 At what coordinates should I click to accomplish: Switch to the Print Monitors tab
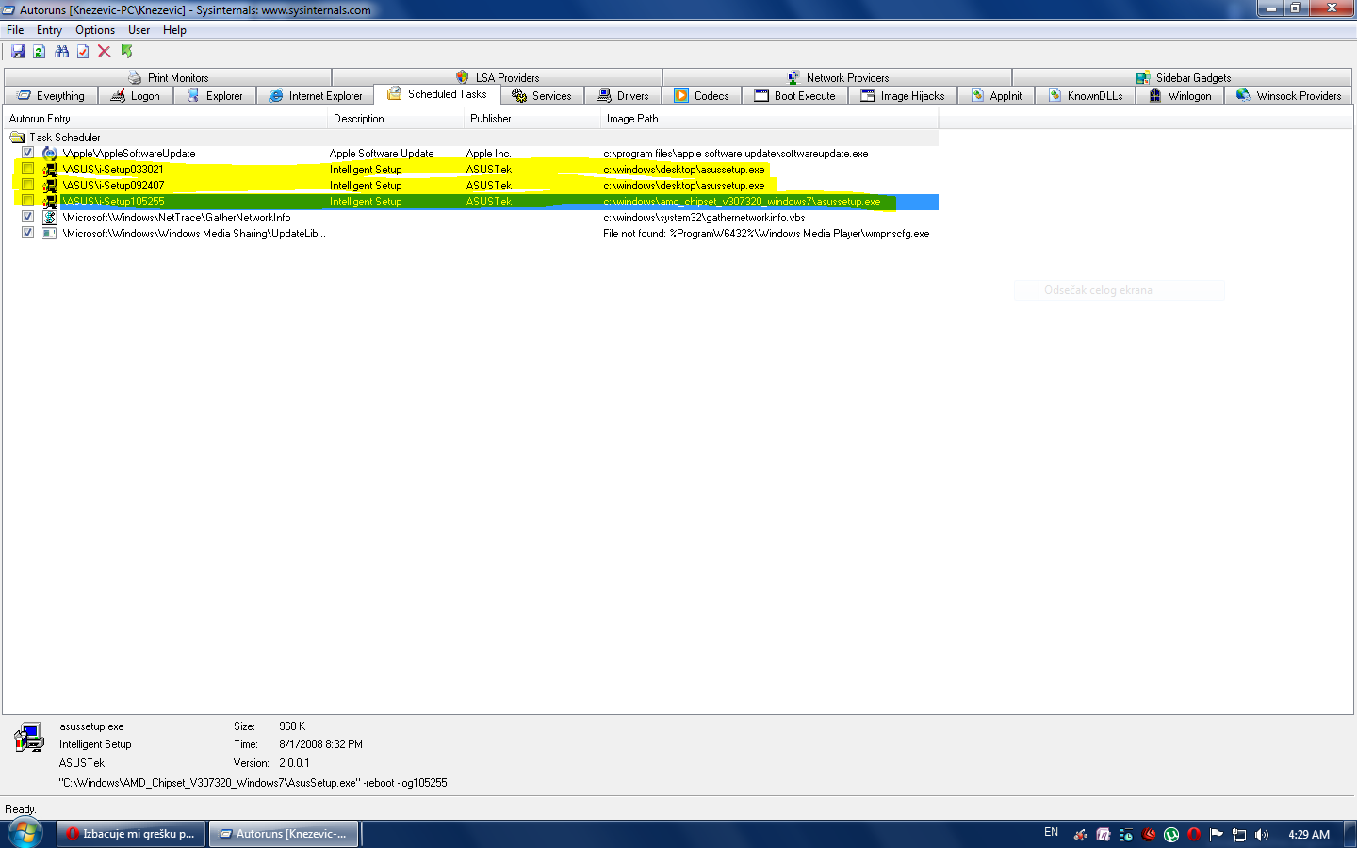[168, 77]
